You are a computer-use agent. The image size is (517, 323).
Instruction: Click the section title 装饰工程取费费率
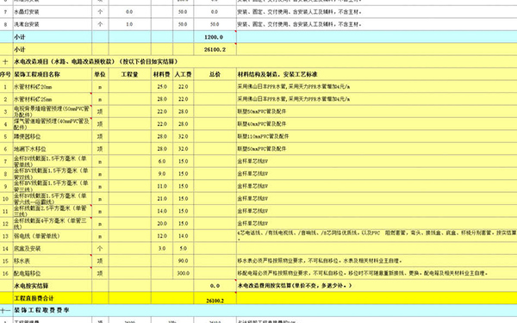point(41,310)
